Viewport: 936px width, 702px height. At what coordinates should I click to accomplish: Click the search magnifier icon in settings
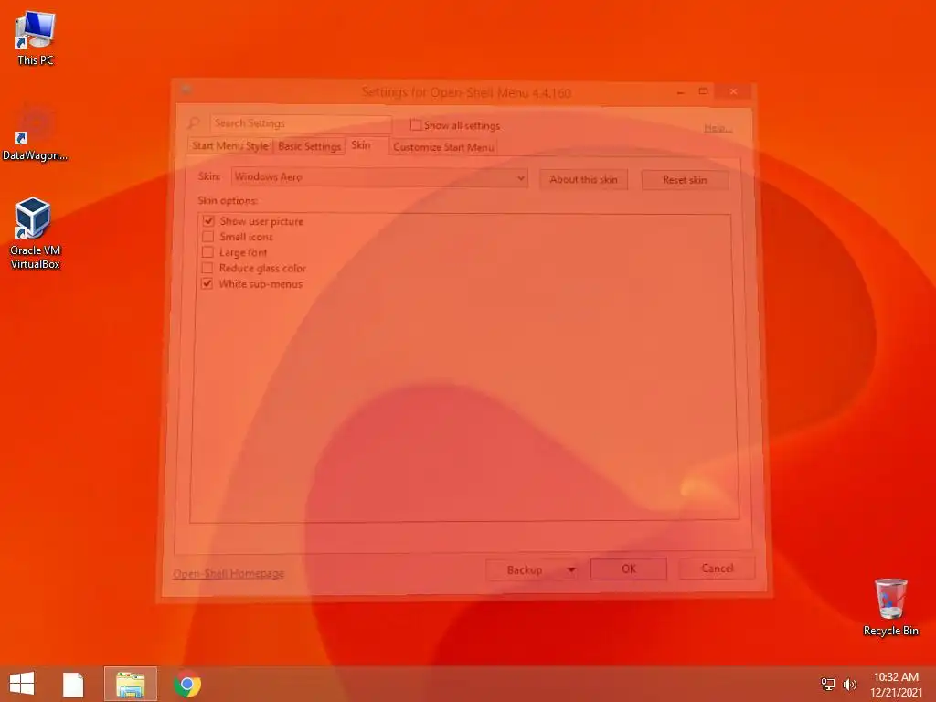coord(194,123)
